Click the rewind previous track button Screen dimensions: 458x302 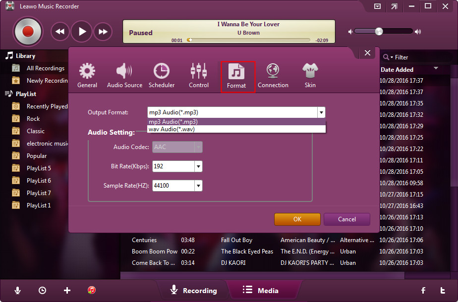[60, 32]
